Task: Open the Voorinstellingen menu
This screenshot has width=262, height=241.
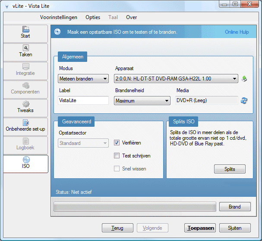Action: click(59, 17)
